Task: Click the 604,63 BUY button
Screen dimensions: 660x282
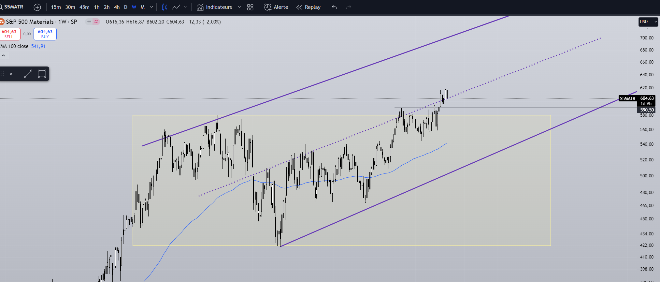Action: 45,34
